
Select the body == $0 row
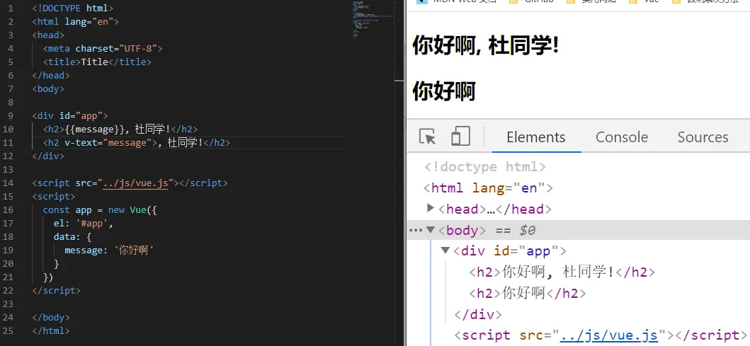578,231
